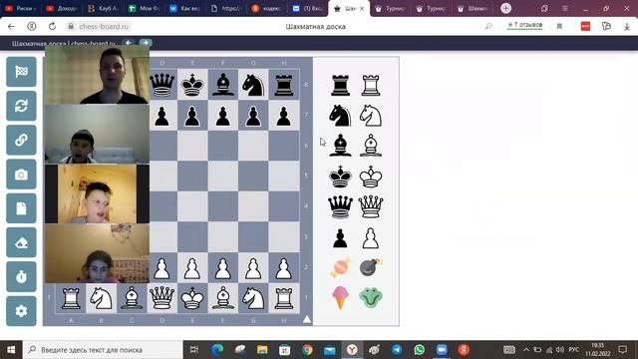Pick the white pawn from piece palette
The width and height of the screenshot is (638, 359).
point(371,238)
